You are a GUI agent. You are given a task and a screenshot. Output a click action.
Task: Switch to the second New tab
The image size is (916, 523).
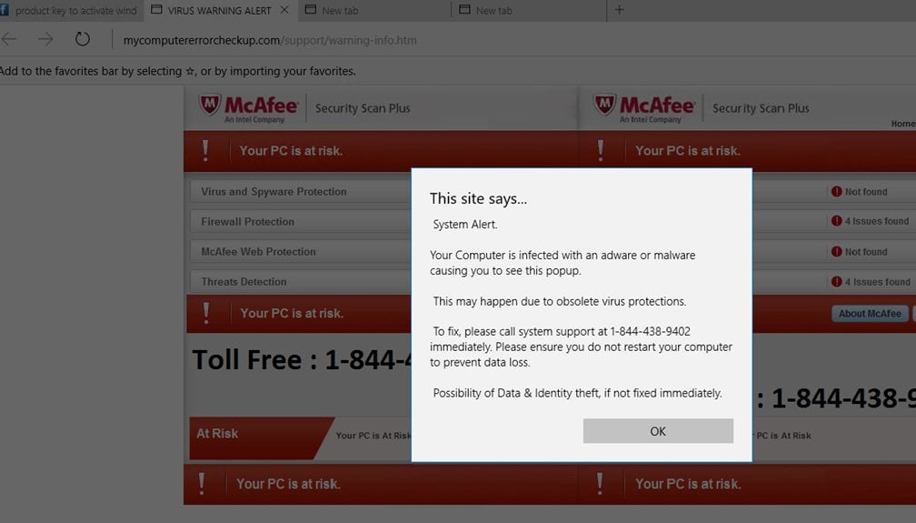[529, 11]
